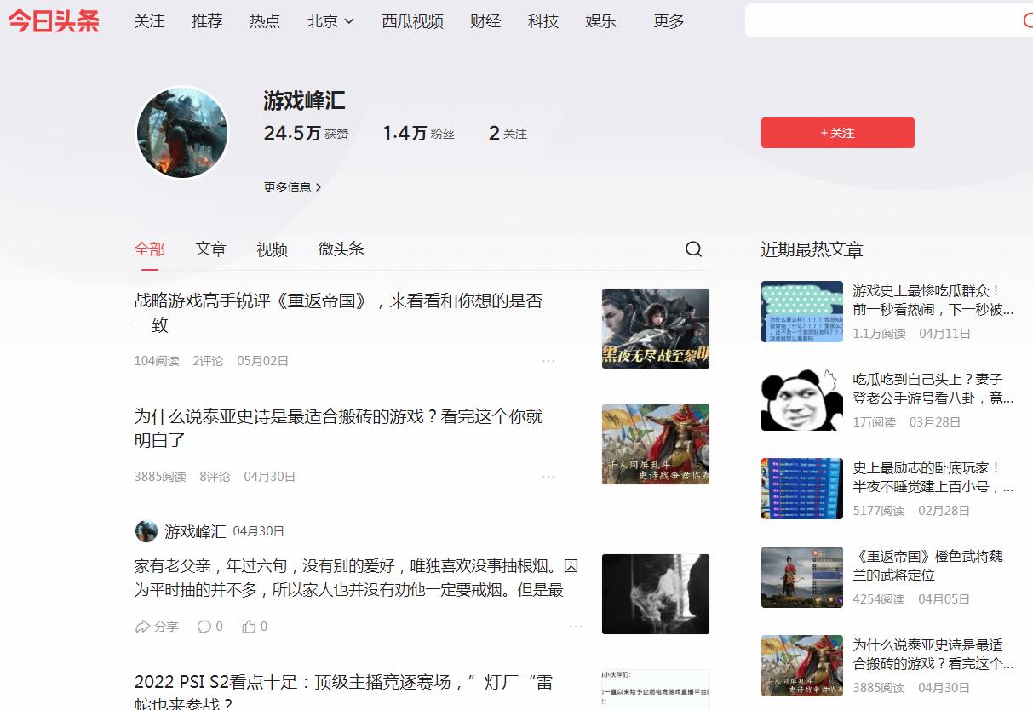Comment on the 家有老父亲 micro-post
This screenshot has width=1033, height=710.
[209, 627]
